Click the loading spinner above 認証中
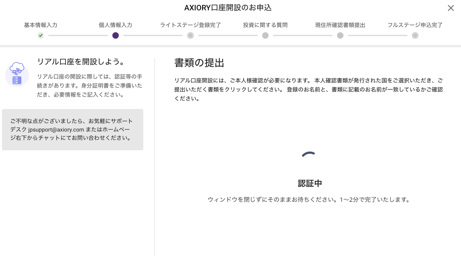 pos(309,155)
